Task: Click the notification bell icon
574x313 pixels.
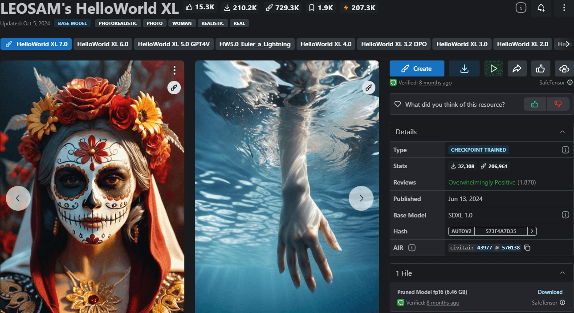Action: tap(541, 8)
